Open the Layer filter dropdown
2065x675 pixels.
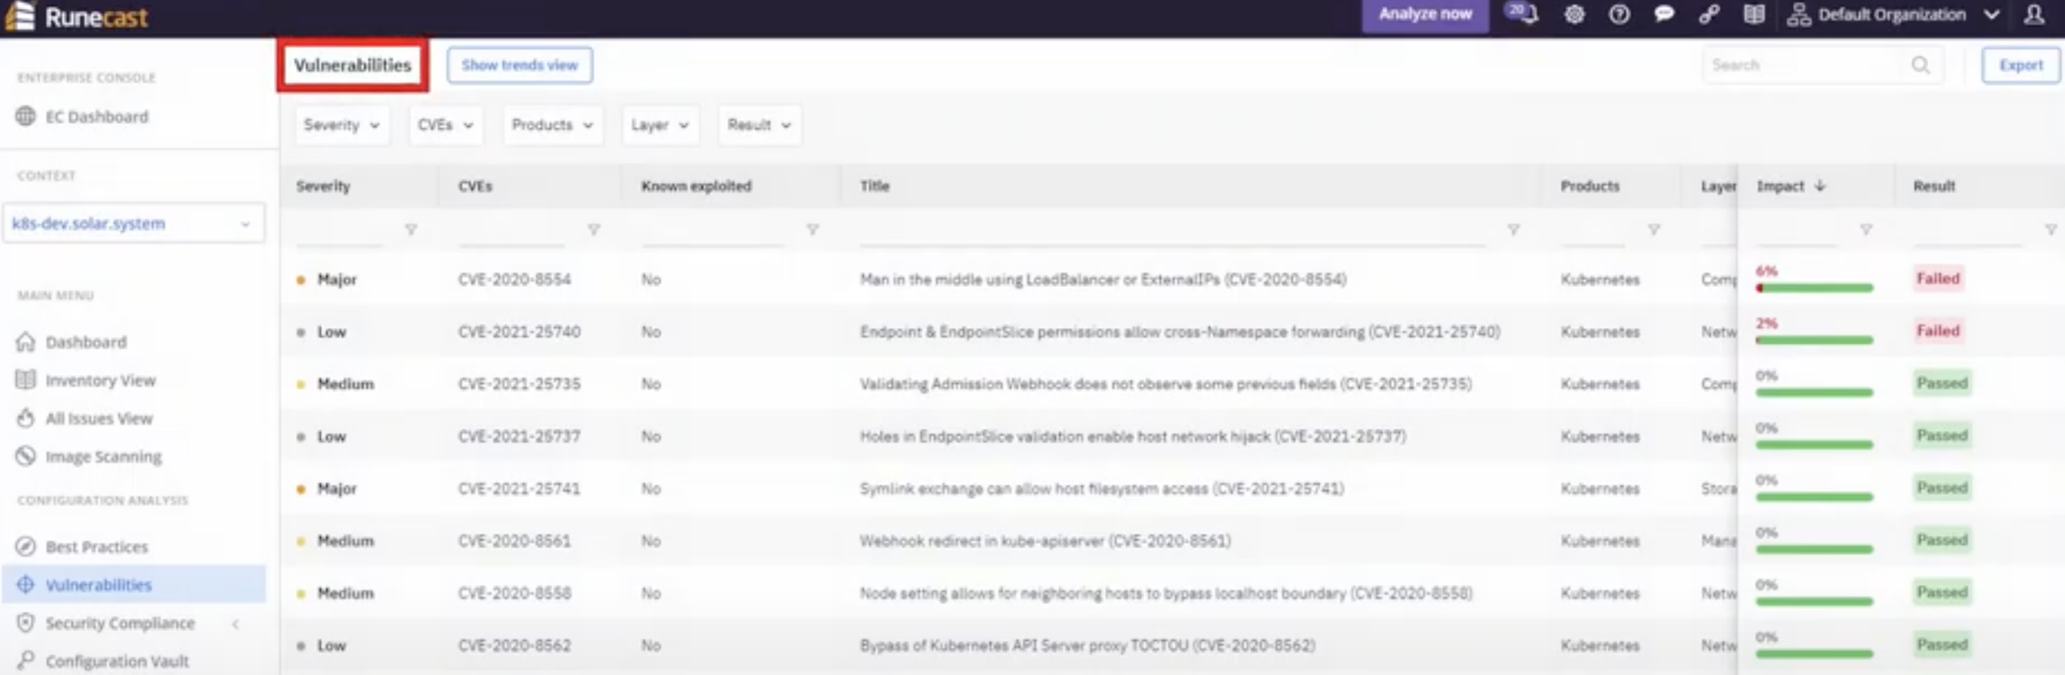661,125
